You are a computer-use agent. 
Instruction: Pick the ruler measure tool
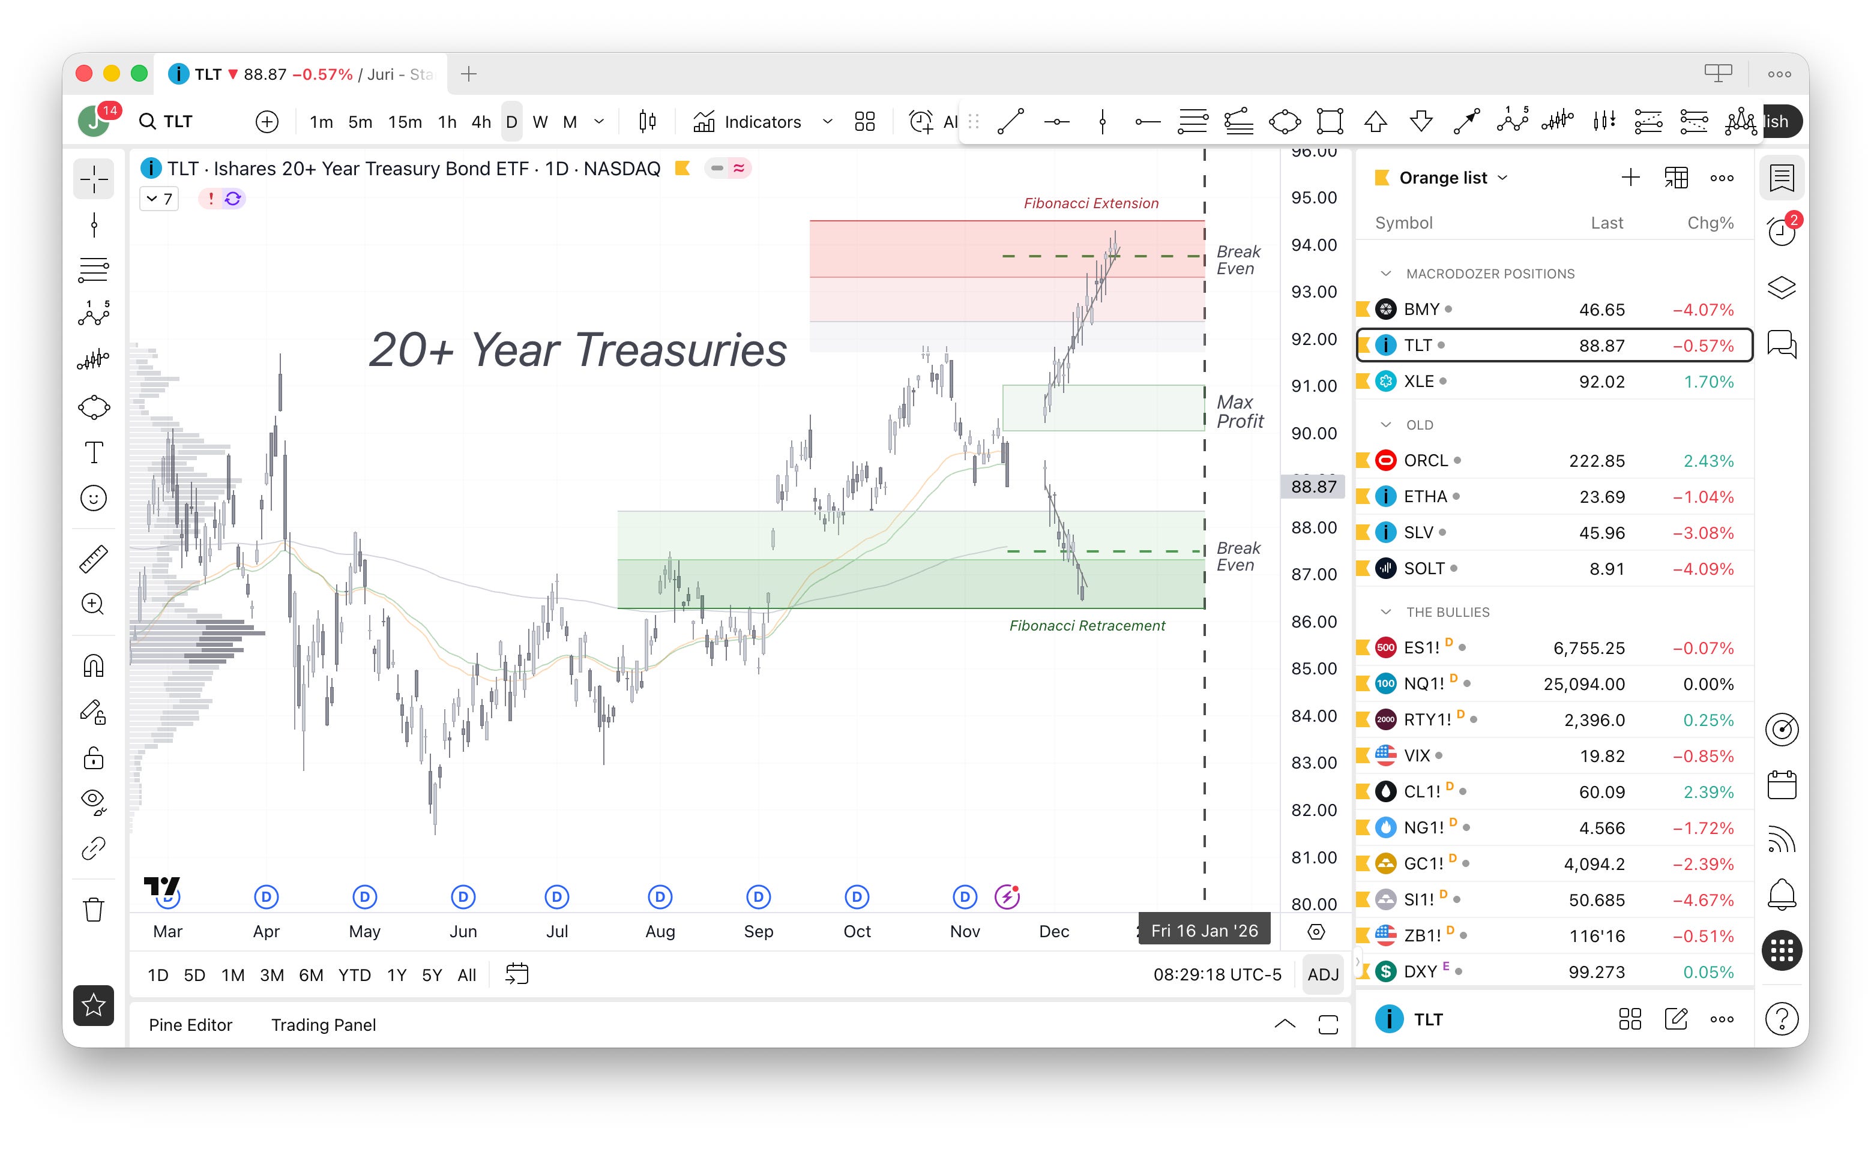click(x=94, y=559)
